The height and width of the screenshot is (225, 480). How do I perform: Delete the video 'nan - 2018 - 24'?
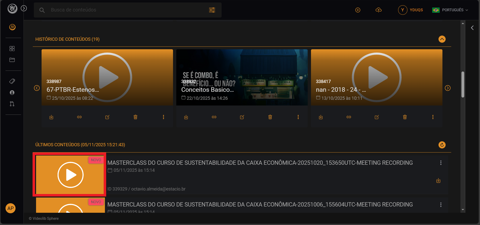(405, 117)
